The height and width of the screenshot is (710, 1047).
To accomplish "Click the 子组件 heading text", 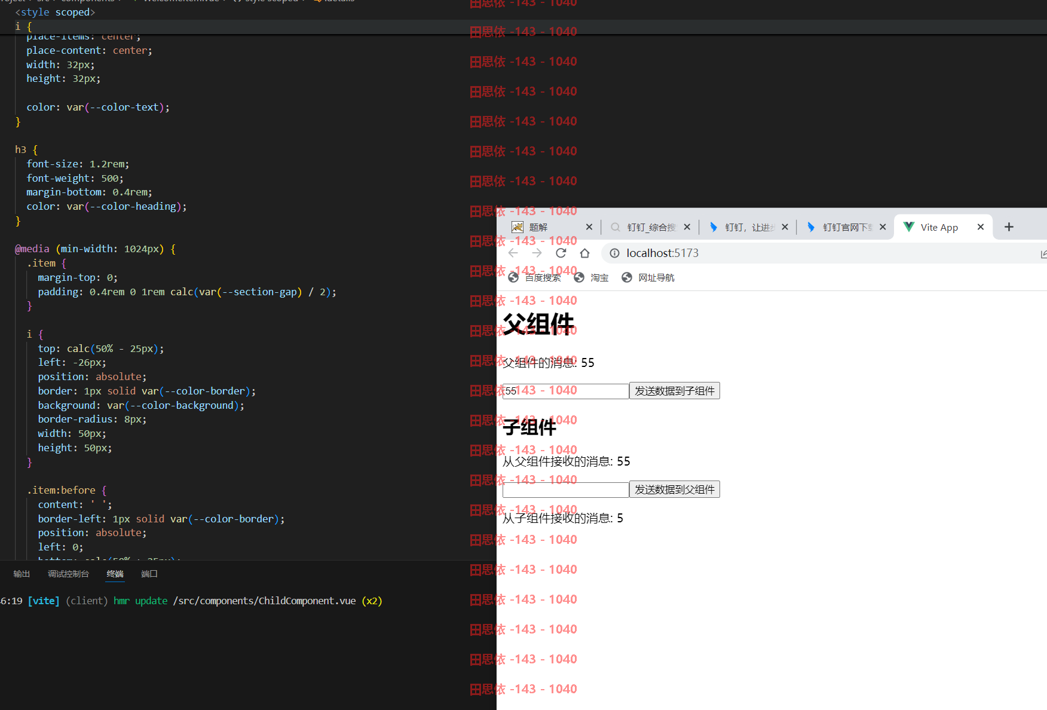I will coord(529,427).
